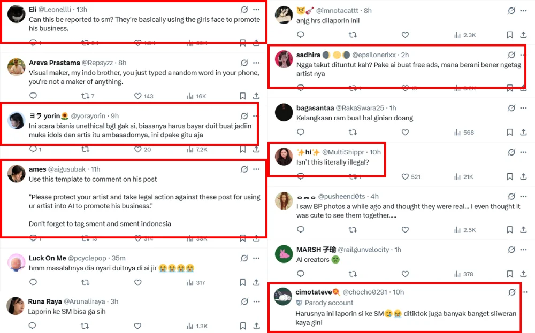Open Grok icon on Eli's tweet
The width and height of the screenshot is (535, 333).
click(244, 10)
